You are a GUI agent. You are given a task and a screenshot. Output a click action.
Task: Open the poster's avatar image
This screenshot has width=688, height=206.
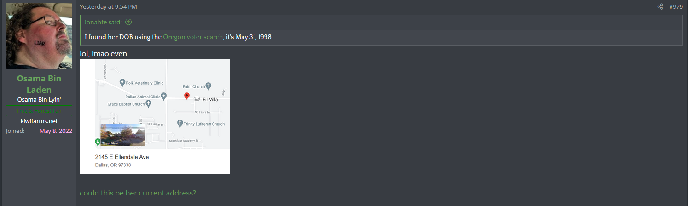pyautogui.click(x=39, y=36)
